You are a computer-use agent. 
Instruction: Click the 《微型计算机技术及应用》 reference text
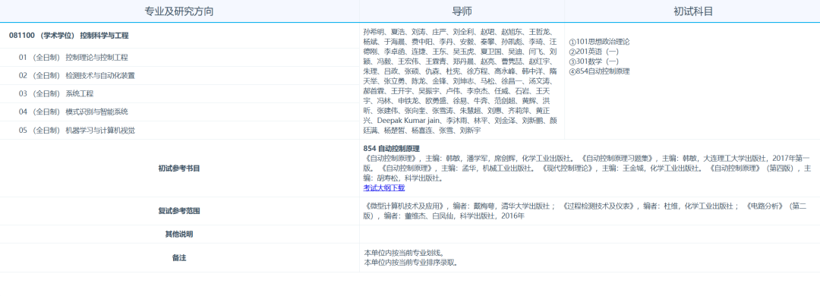click(405, 206)
